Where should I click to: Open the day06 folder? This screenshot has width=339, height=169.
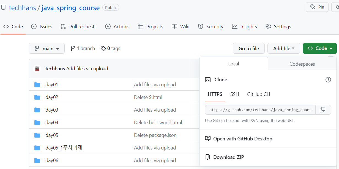tap(52, 160)
